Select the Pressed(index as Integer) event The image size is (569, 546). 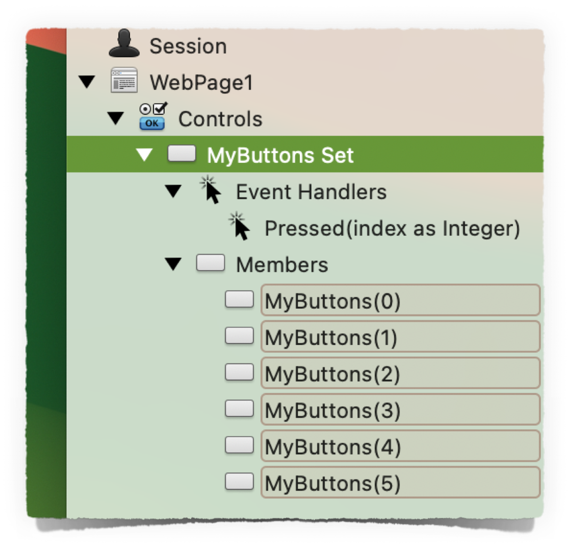393,229
